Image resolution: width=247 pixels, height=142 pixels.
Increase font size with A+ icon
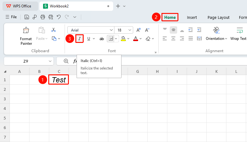tap(139, 30)
